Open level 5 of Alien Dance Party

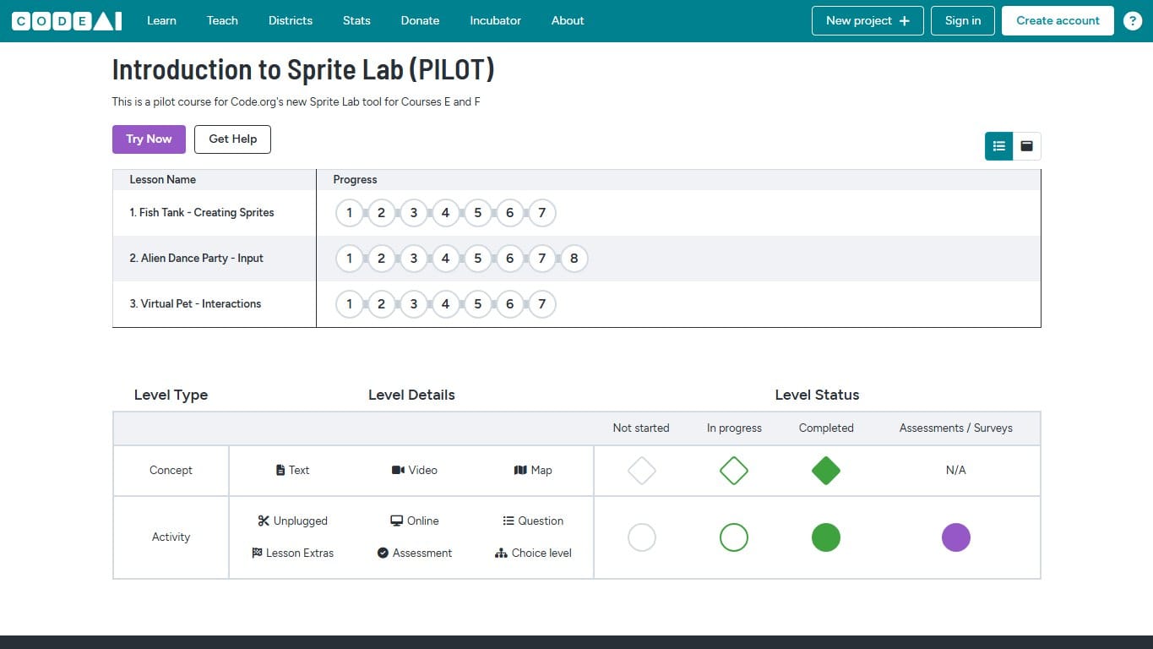[478, 259]
